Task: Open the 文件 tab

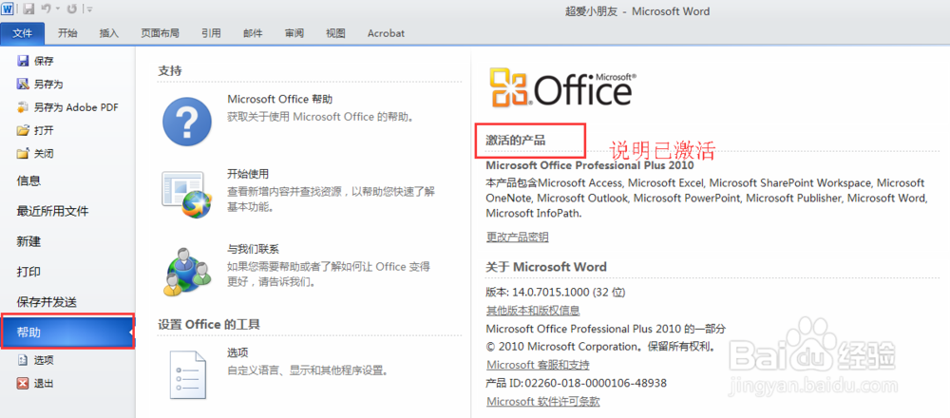Action: (23, 34)
